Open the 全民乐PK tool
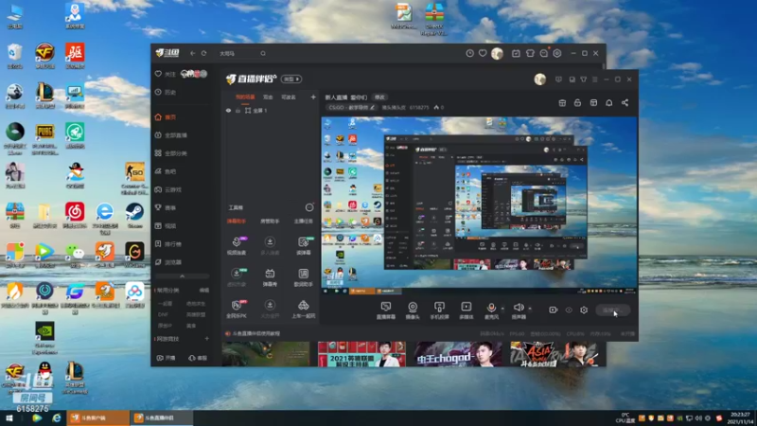The width and height of the screenshot is (757, 426). pyautogui.click(x=237, y=310)
